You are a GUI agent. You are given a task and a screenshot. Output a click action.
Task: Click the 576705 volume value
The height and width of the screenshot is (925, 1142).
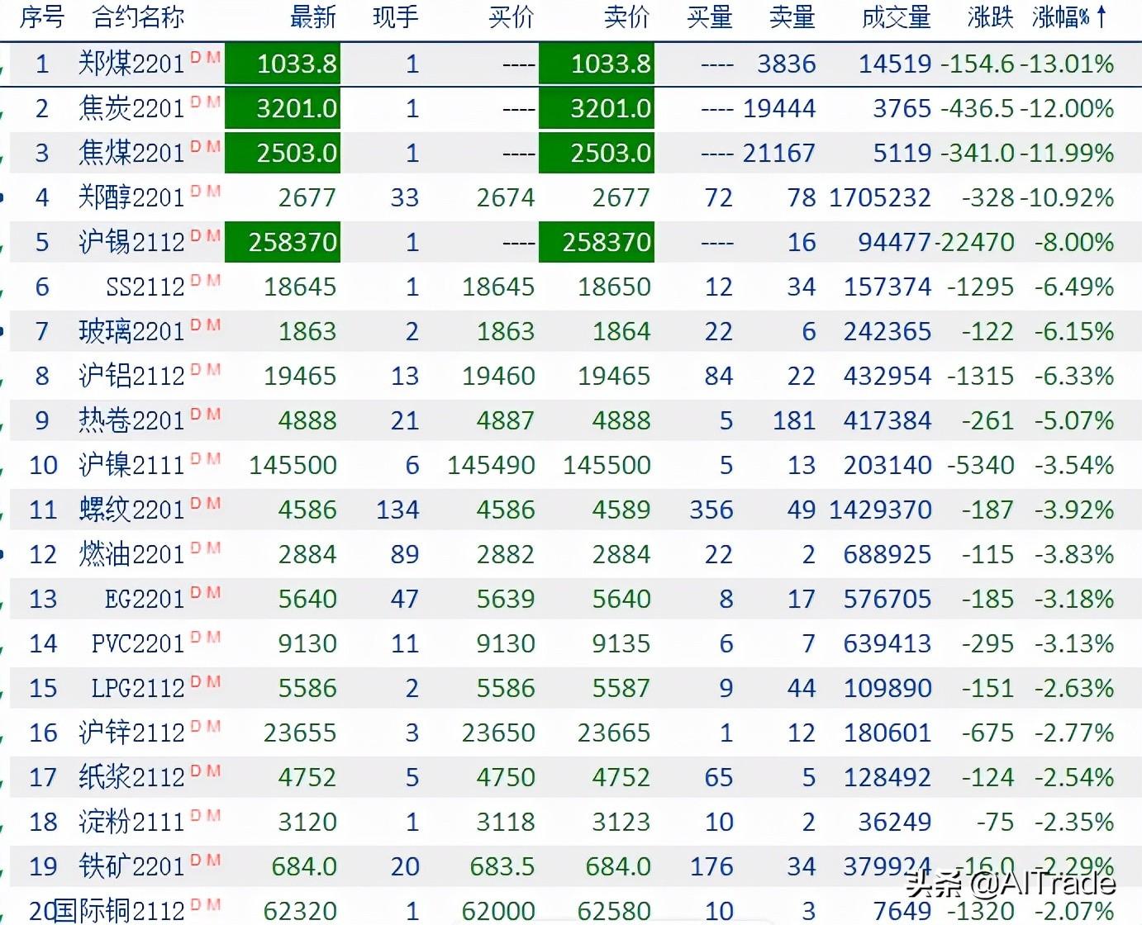pyautogui.click(x=887, y=599)
